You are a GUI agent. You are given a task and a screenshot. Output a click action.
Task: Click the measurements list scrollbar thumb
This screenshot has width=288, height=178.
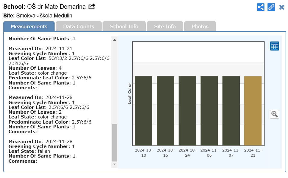[x=114, y=143]
